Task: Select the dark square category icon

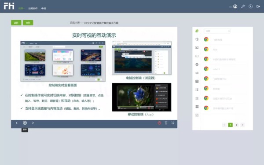Action: coord(197,82)
